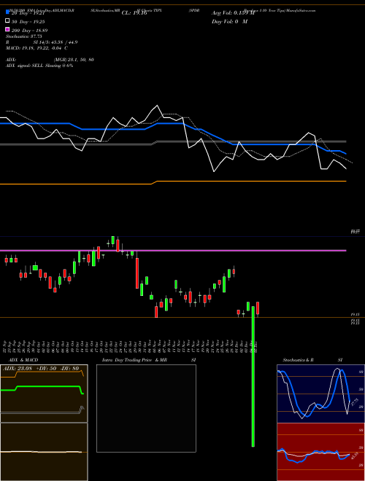Click the 'MACD: 19.18, 19.22, -0.04 C' readout

click(37, 48)
